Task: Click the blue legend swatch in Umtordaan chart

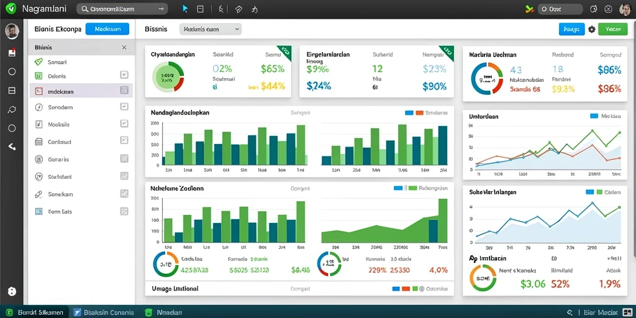Action: click(594, 116)
